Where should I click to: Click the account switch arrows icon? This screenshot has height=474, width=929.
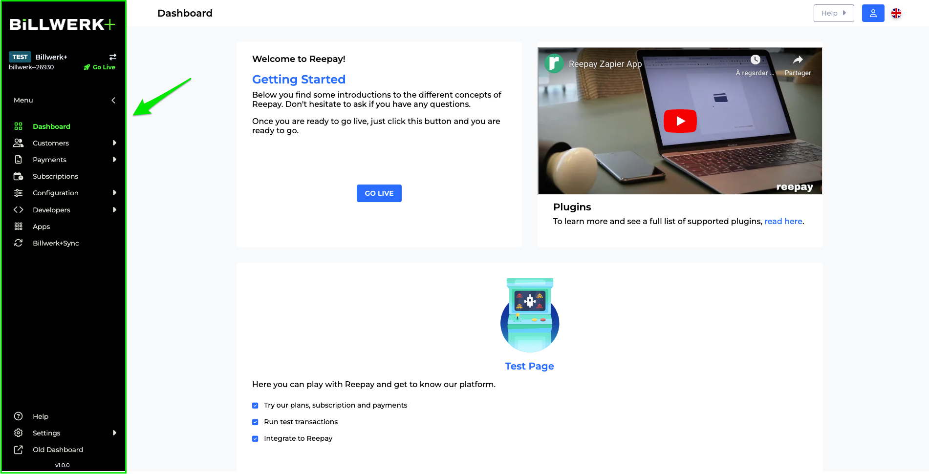point(113,57)
